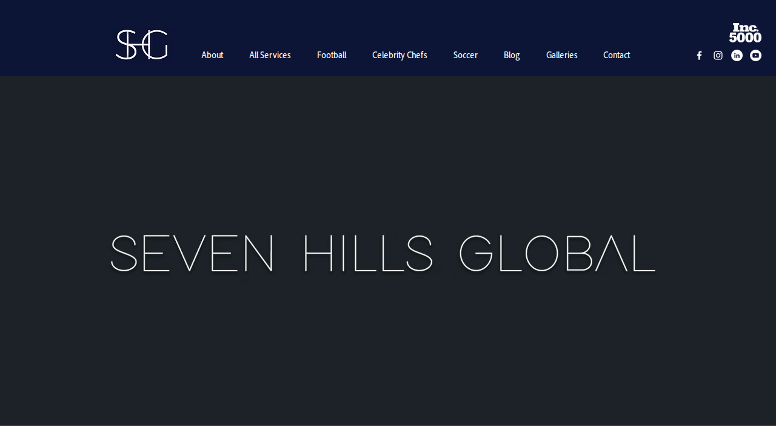Open the Galleries page
The image size is (776, 436).
[x=562, y=55]
